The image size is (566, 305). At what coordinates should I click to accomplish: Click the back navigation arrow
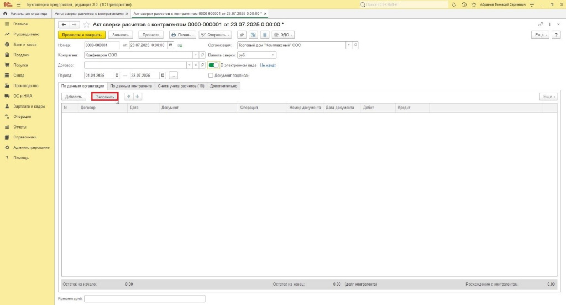pyautogui.click(x=64, y=24)
